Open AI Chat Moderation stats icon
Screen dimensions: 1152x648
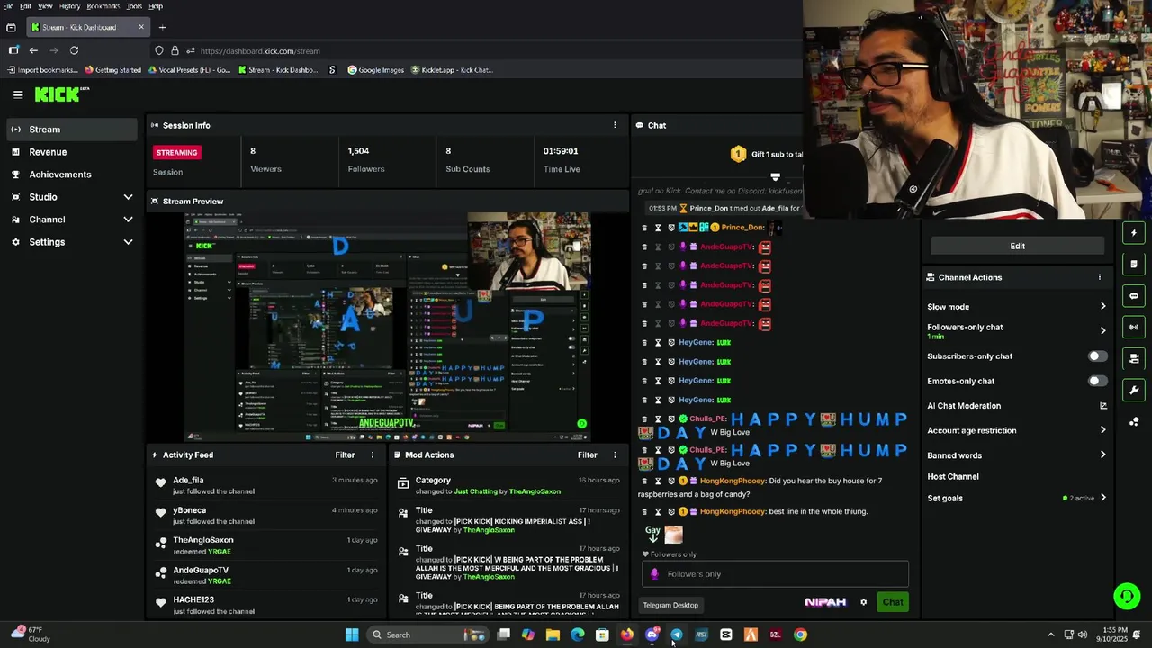point(1102,406)
